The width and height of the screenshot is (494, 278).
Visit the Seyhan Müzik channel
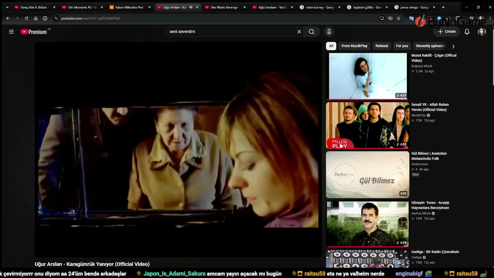click(421, 213)
